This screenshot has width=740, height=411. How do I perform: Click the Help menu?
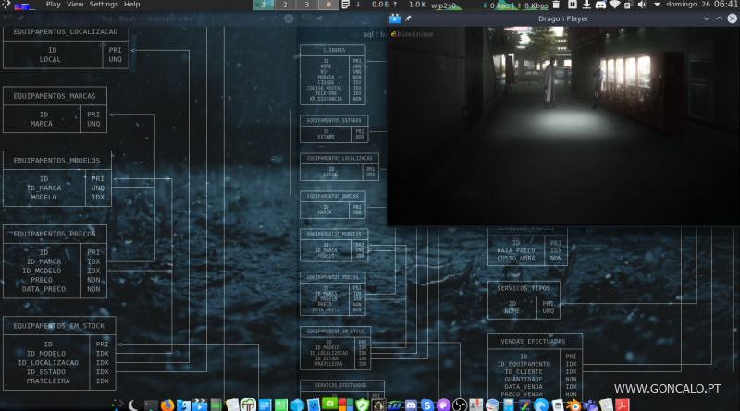(132, 5)
